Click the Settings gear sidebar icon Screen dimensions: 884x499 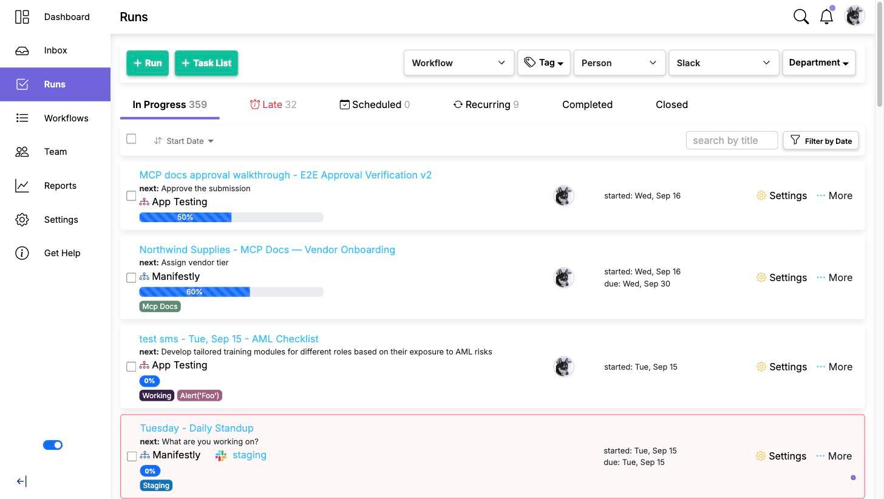click(x=22, y=220)
